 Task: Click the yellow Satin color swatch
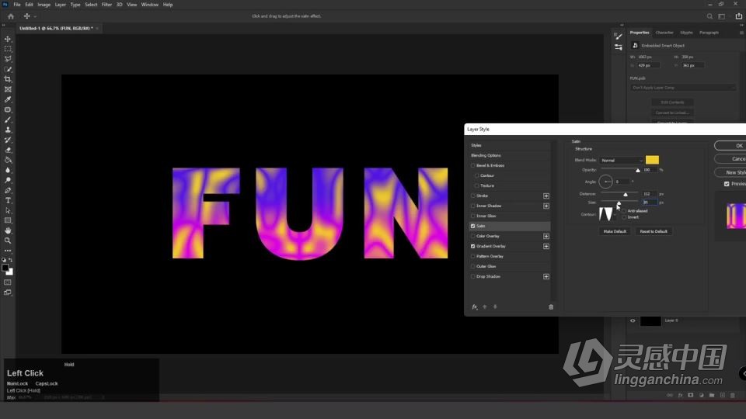pos(652,160)
